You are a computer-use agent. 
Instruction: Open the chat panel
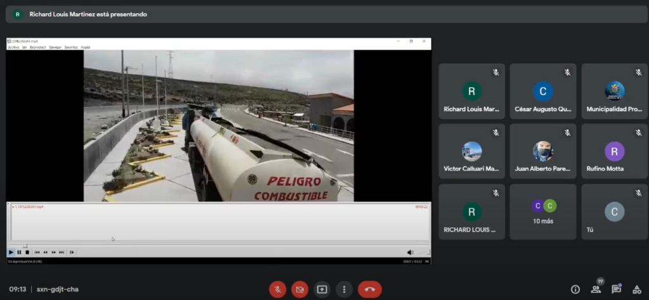coord(616,289)
